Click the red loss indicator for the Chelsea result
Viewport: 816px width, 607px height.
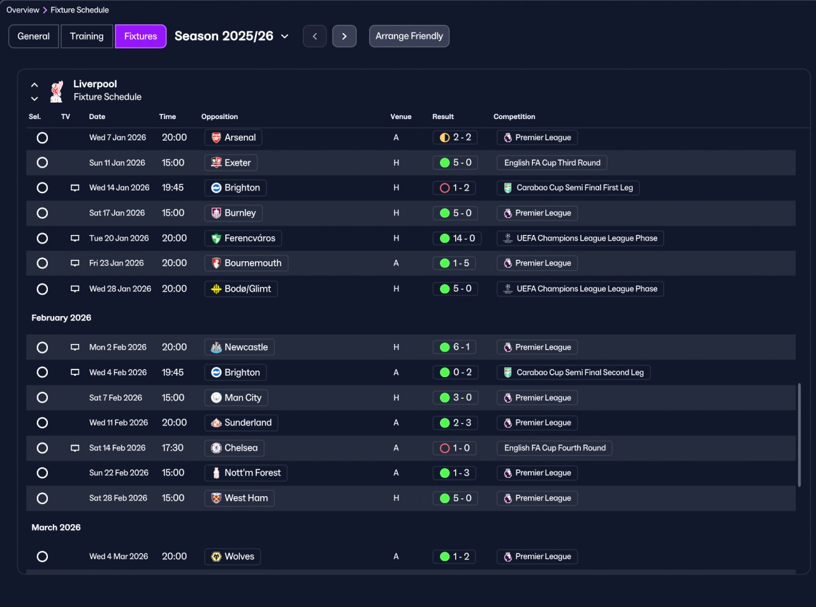point(445,448)
